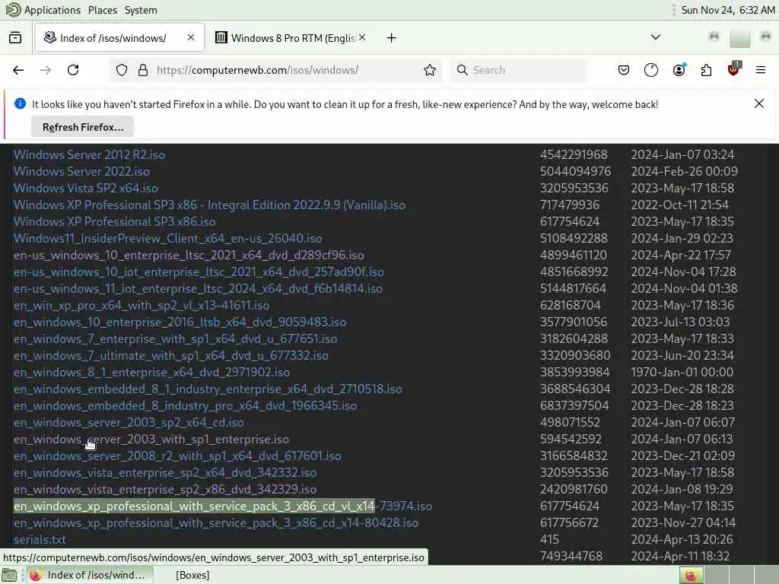
Task: Dismiss the Firefox refresh notification bar
Action: tap(759, 103)
